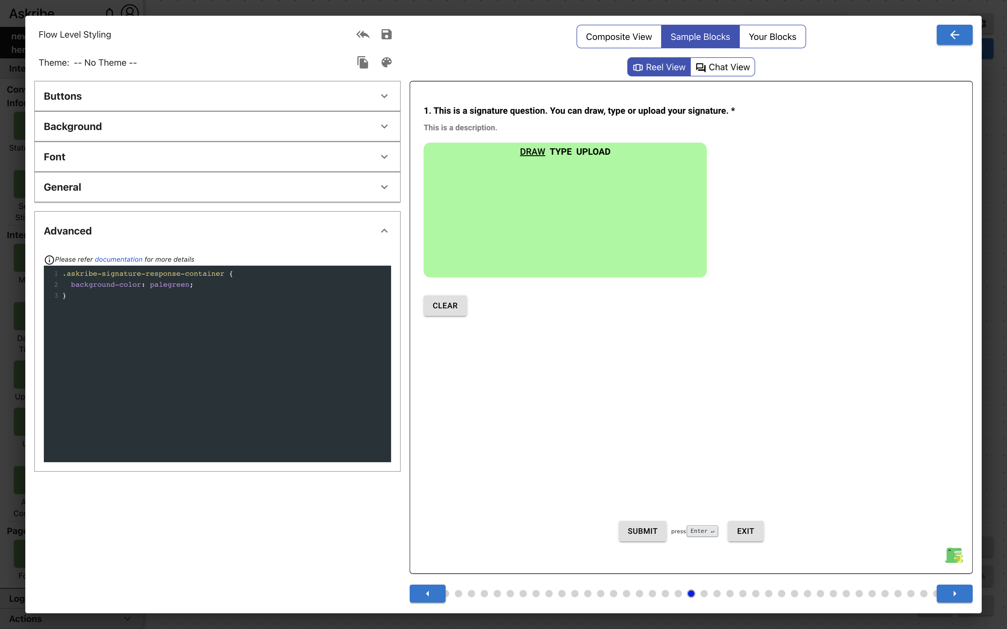
Task: Select the TYPE signature mode
Action: [x=561, y=152]
